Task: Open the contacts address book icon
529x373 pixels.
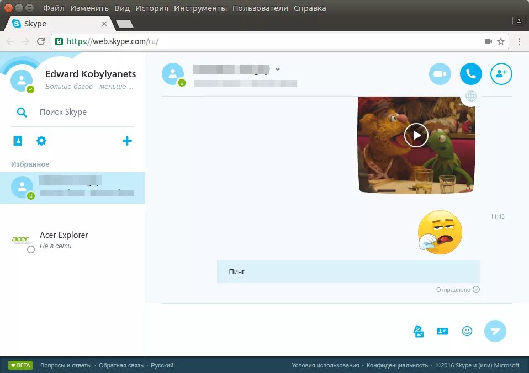Action: (x=18, y=141)
